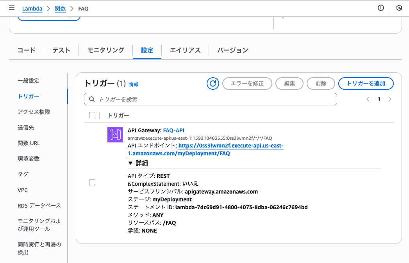Viewport: 409px width, 263px height.
Task: Open アクセス権限 in the side menu
Action: point(34,112)
